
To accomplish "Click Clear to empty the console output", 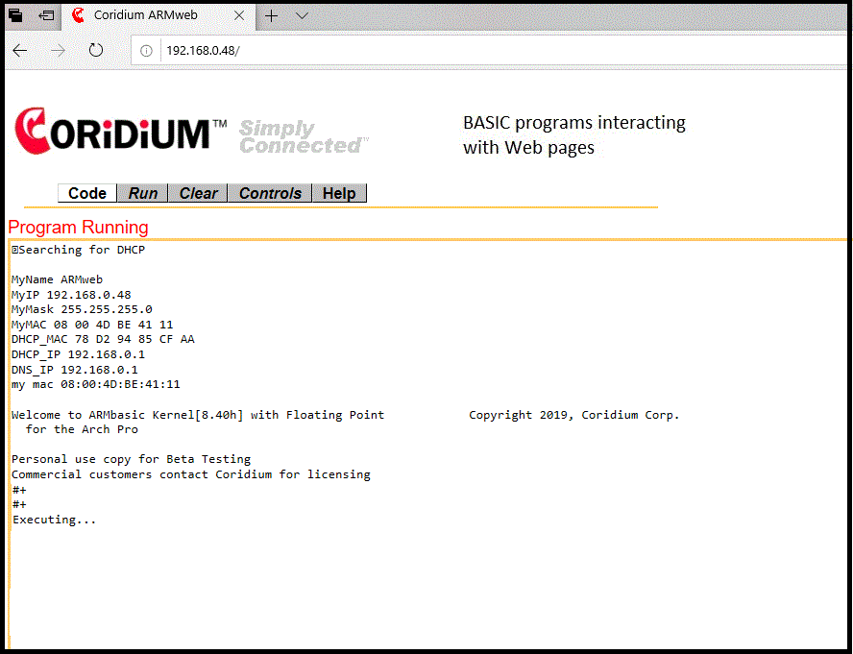I will click(x=198, y=193).
